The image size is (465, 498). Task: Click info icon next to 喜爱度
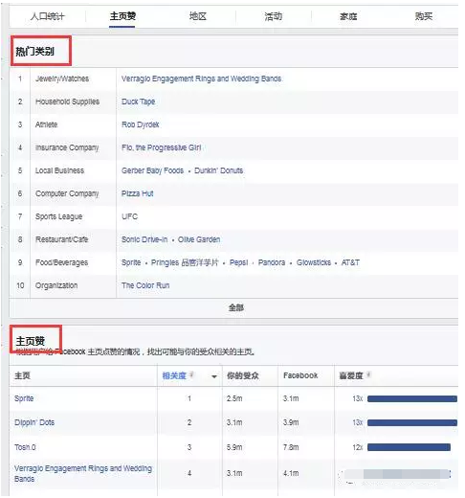(368, 374)
